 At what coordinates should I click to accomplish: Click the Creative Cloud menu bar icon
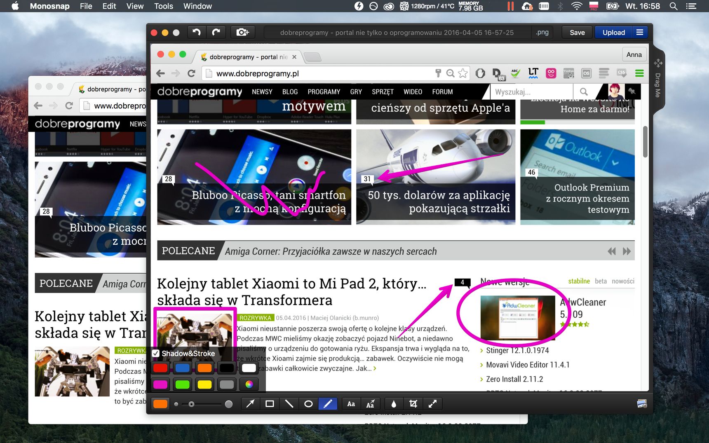click(x=388, y=6)
